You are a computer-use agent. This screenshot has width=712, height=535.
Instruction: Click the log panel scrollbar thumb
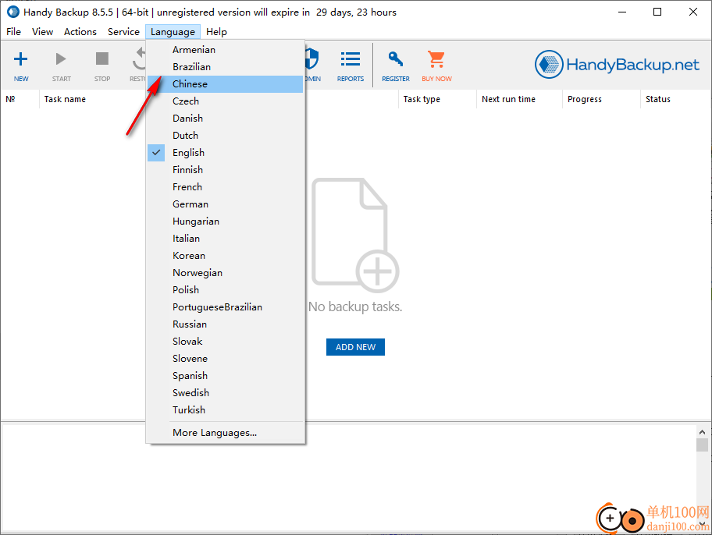pos(702,445)
